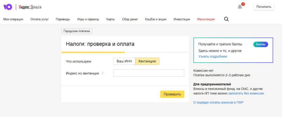Open Оплата услуг menu item
This screenshot has height=117, width=282.
39,19
